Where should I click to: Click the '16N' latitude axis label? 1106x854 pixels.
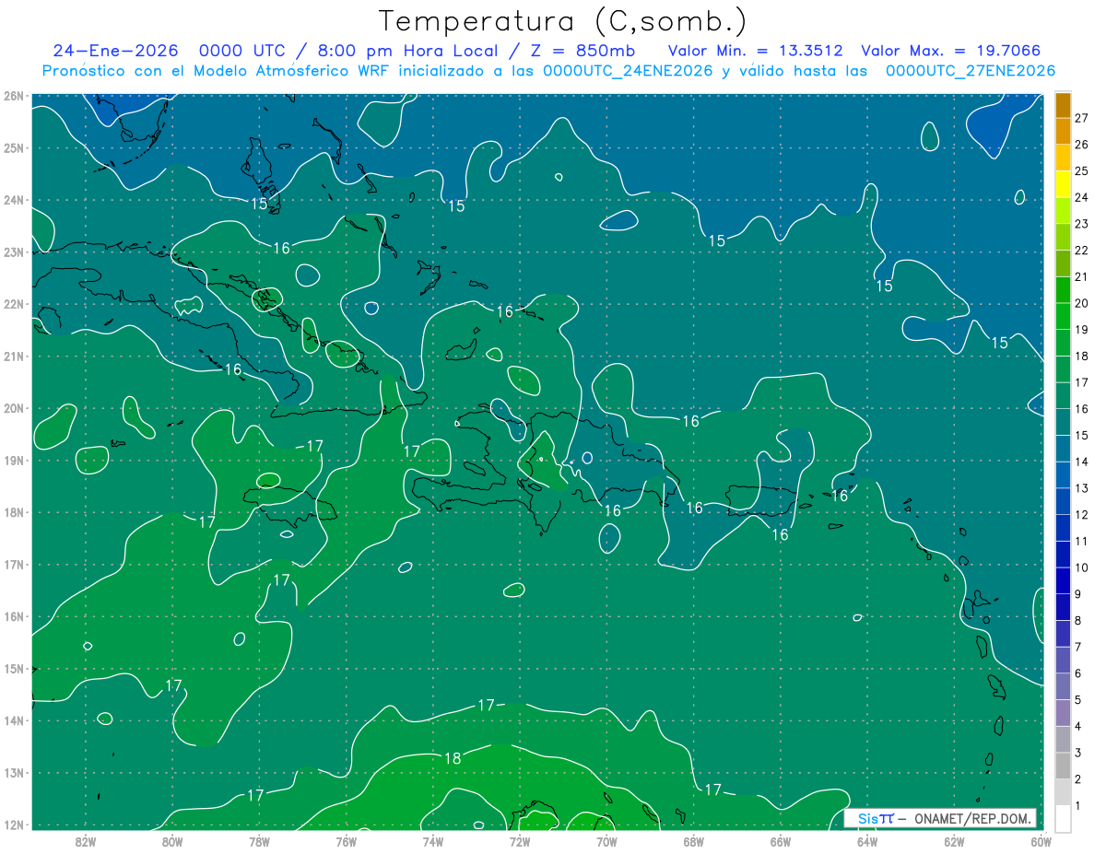(x=13, y=616)
